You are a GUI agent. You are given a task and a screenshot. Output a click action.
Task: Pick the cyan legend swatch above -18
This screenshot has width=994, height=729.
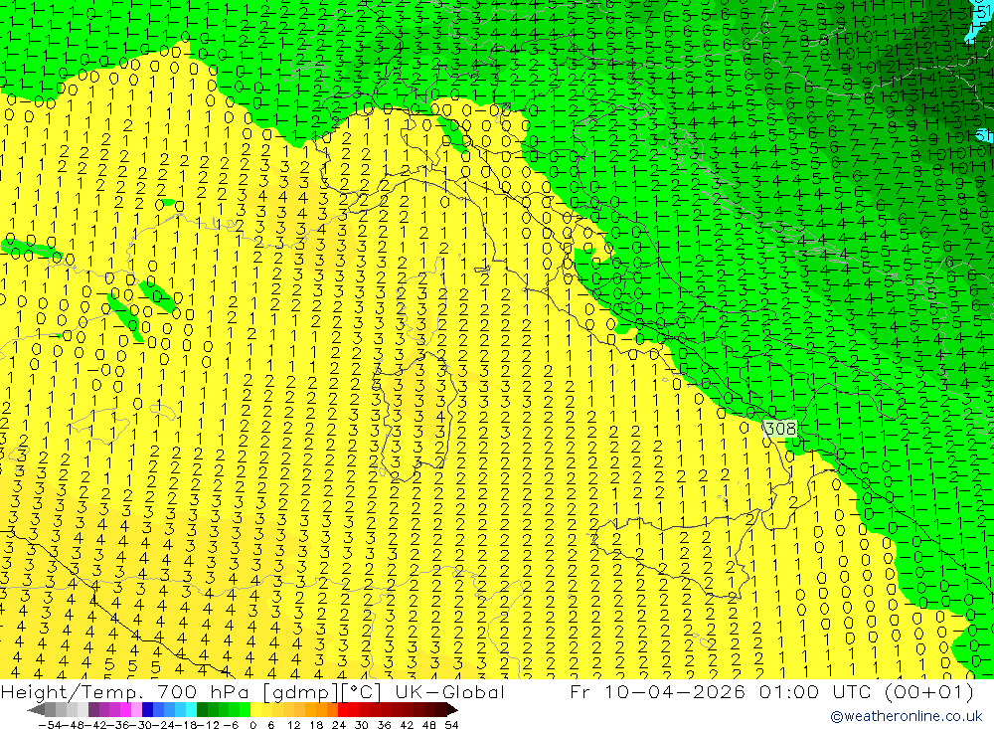tap(191, 710)
